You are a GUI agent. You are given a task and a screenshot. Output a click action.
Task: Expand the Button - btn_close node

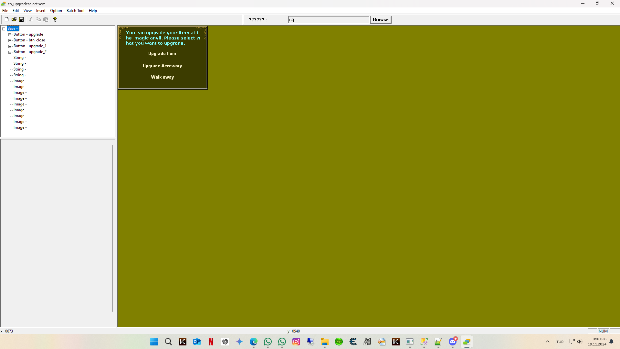(x=10, y=40)
